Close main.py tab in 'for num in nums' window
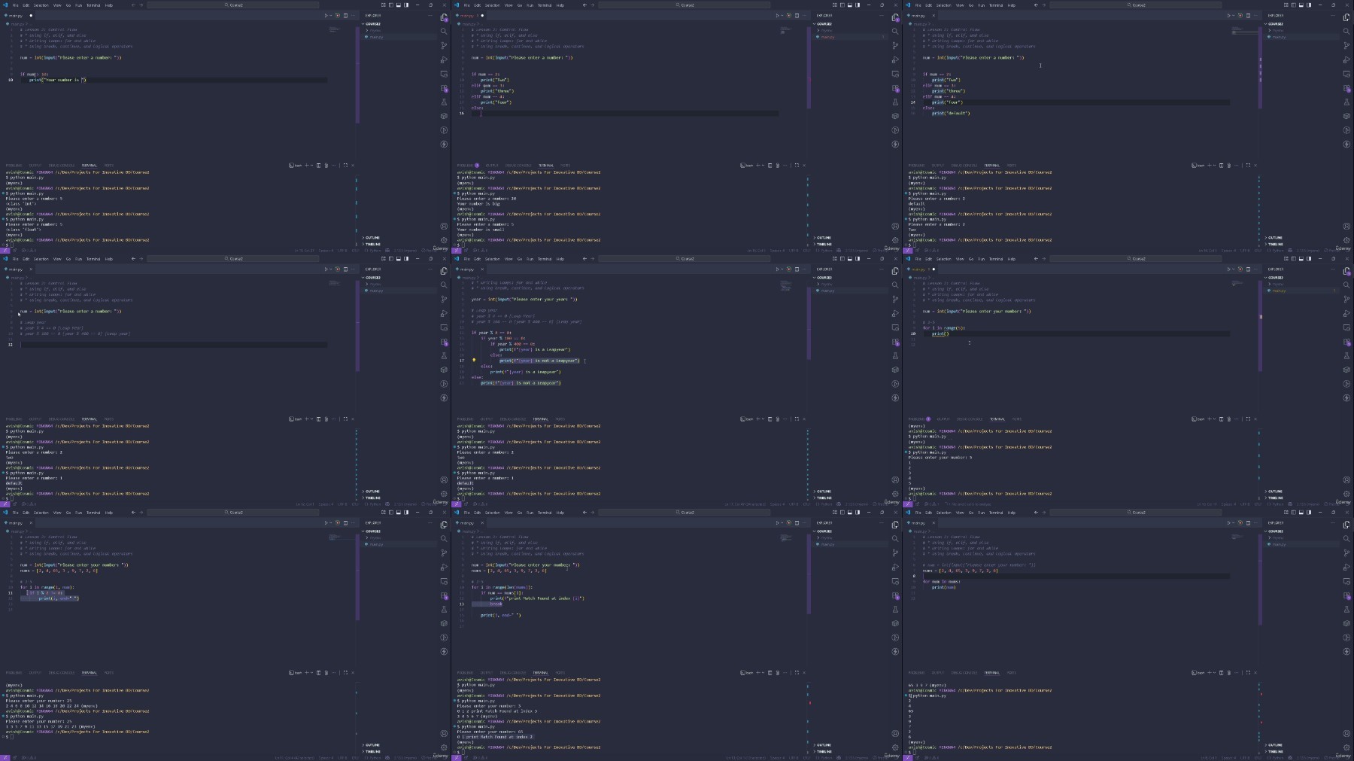1354x761 pixels. [x=934, y=523]
